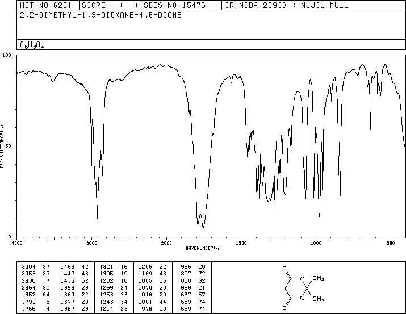The height and width of the screenshot is (314, 406).
Task: Click the 1206 peak table entry
Action: 152,266
